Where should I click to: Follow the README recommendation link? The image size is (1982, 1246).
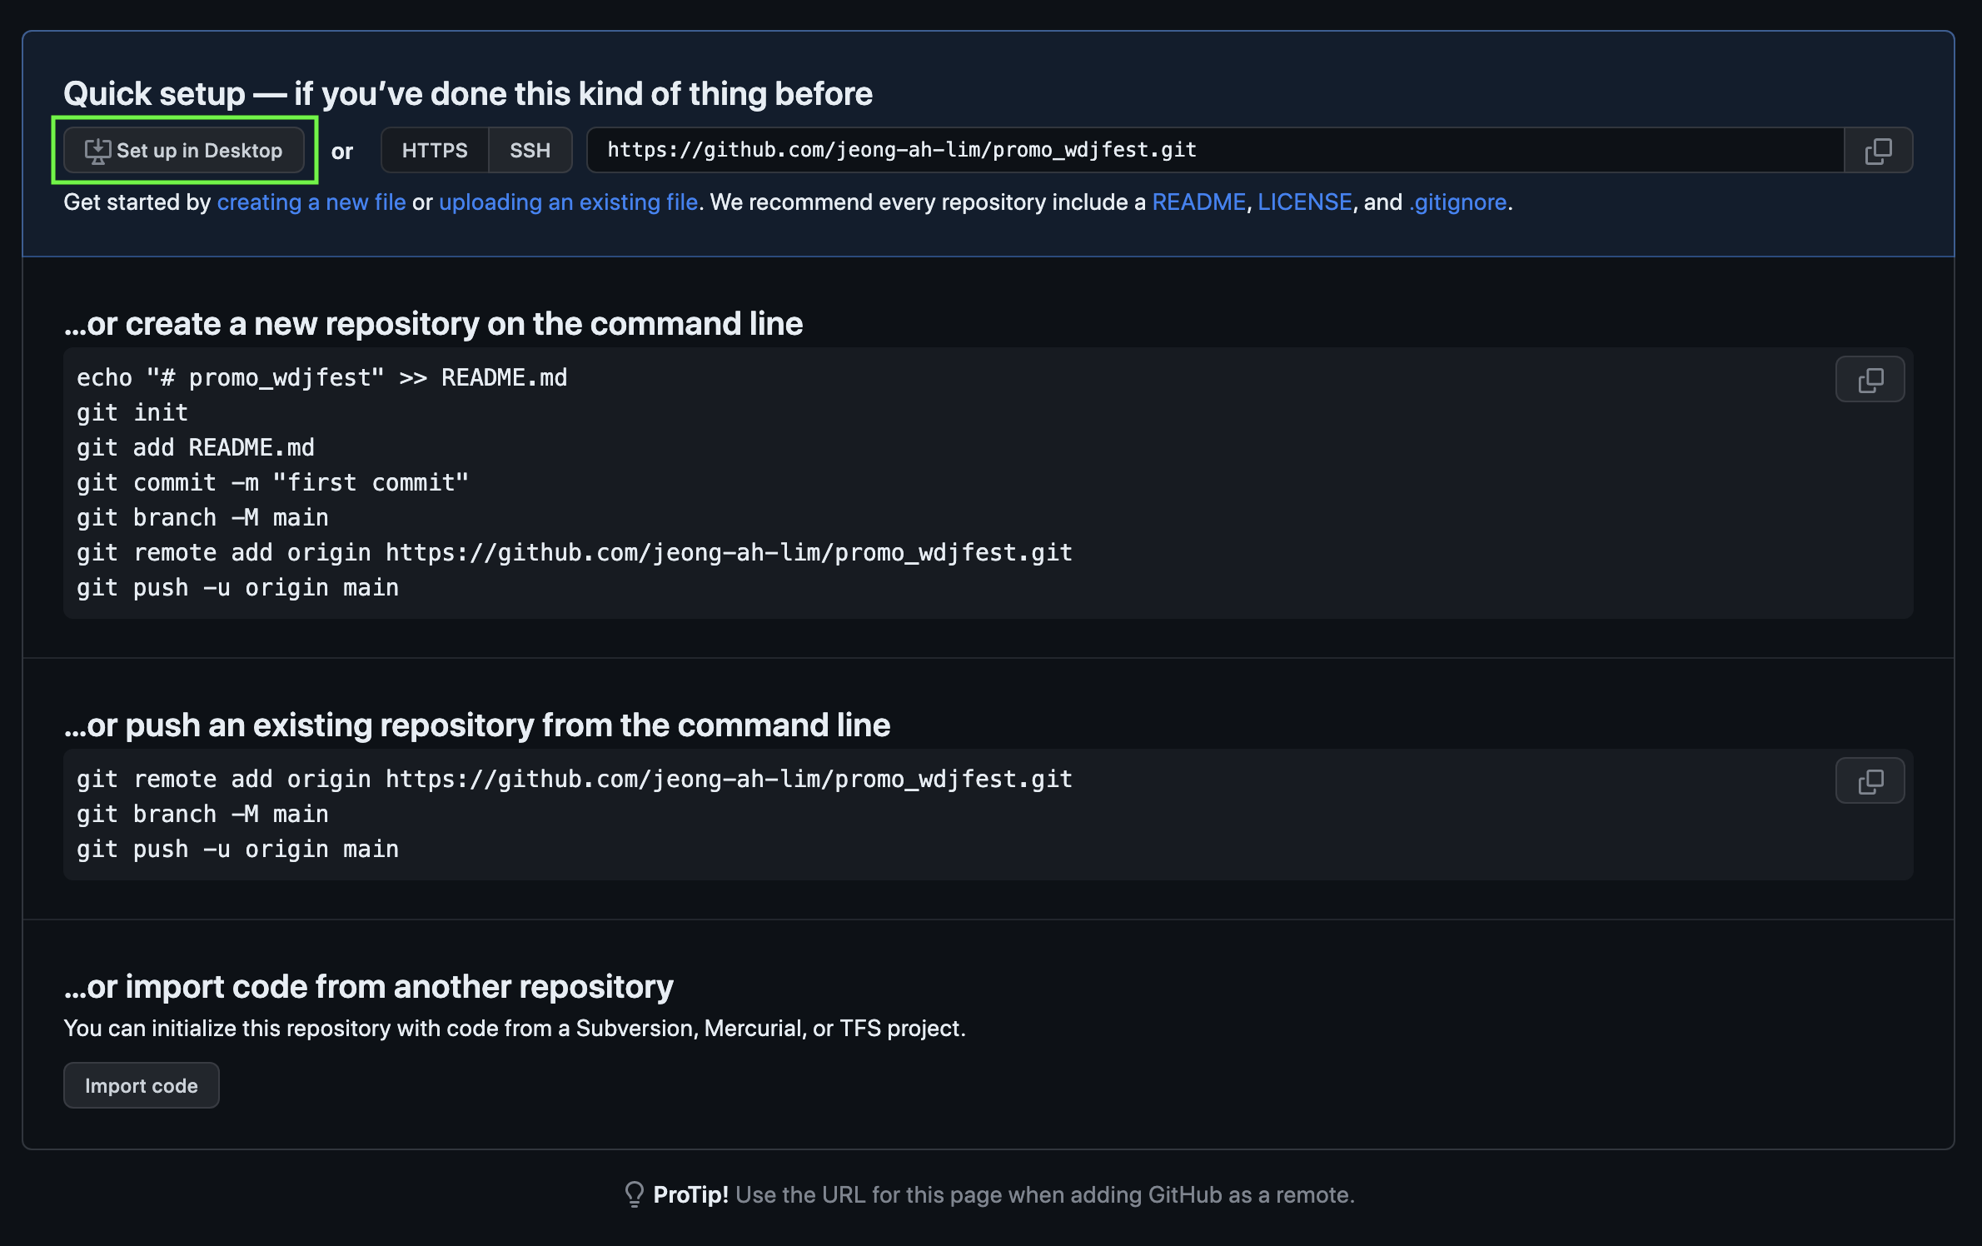click(x=1198, y=202)
